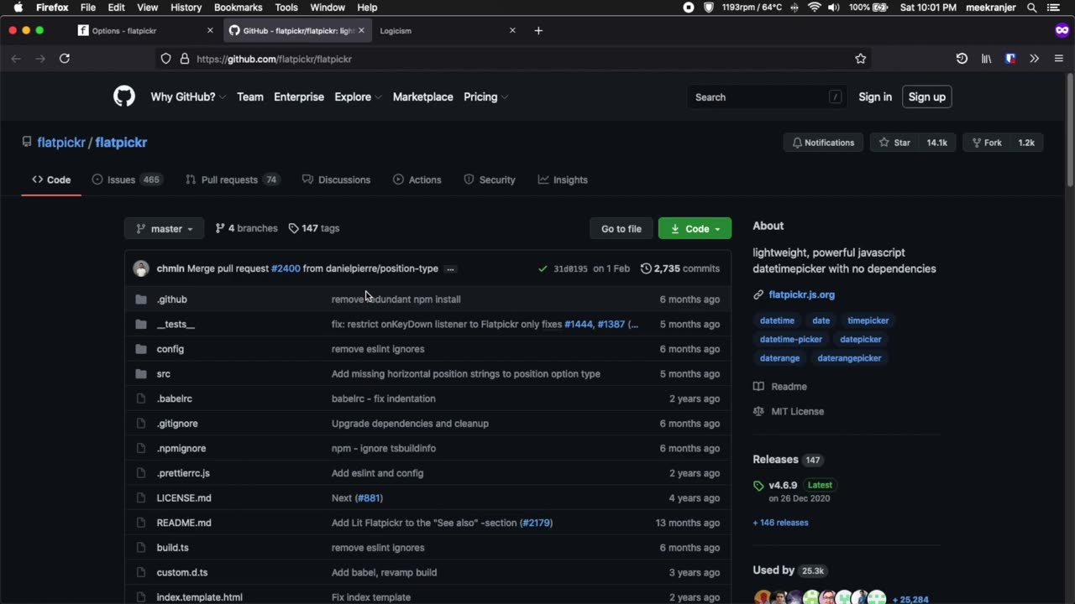This screenshot has height=604, width=1075.
Task: Open the green Code dropdown button
Action: click(x=695, y=228)
